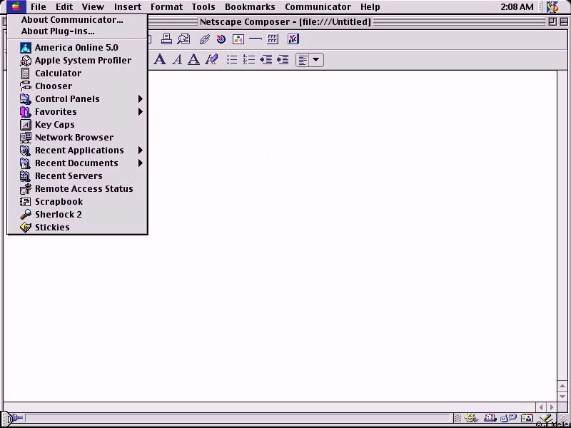The width and height of the screenshot is (571, 428).
Task: Click the Insert Link chain icon
Action: (204, 39)
